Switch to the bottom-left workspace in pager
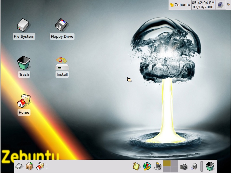Screen dimensions: 231x173 (x=167, y=169)
